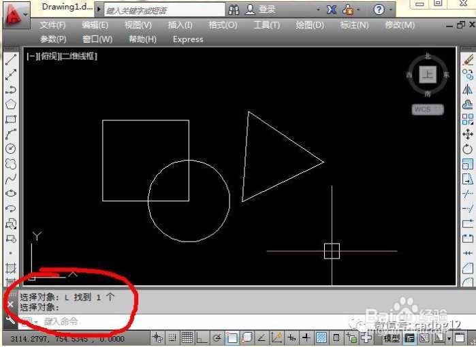
Task: Open the AutoCAD application menu button
Action: coord(16,14)
